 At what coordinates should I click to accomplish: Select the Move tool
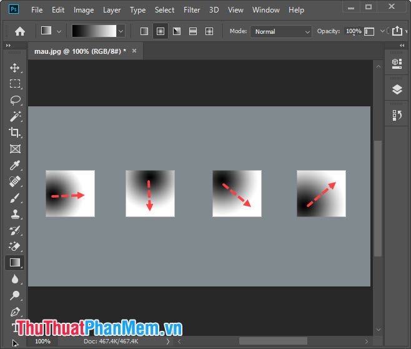15,68
